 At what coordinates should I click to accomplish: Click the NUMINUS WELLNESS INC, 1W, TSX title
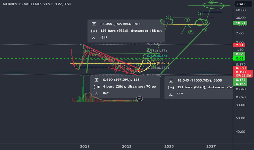tap(37, 4)
